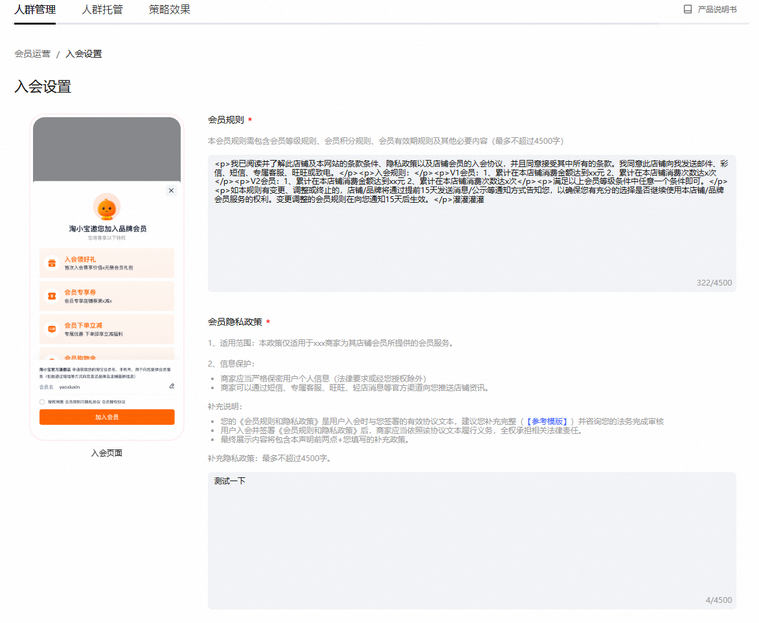Screen dimensions: 759x623
Task: Click the 会员名 yaoxiuxin field
Action: tap(106, 387)
